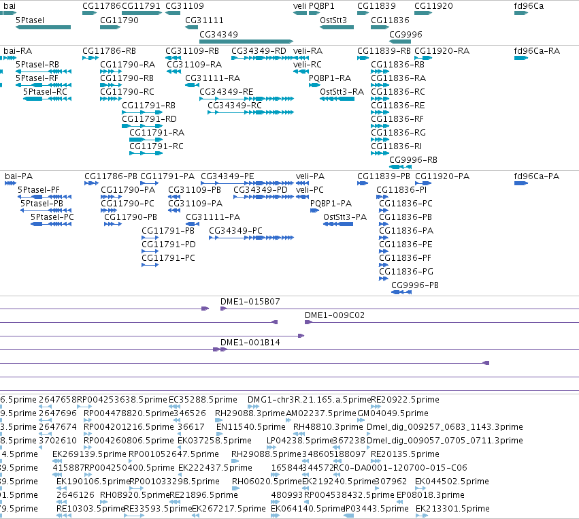The image size is (579, 519).
Task: Click the EK213301.5prime EST
Action: 422,516
